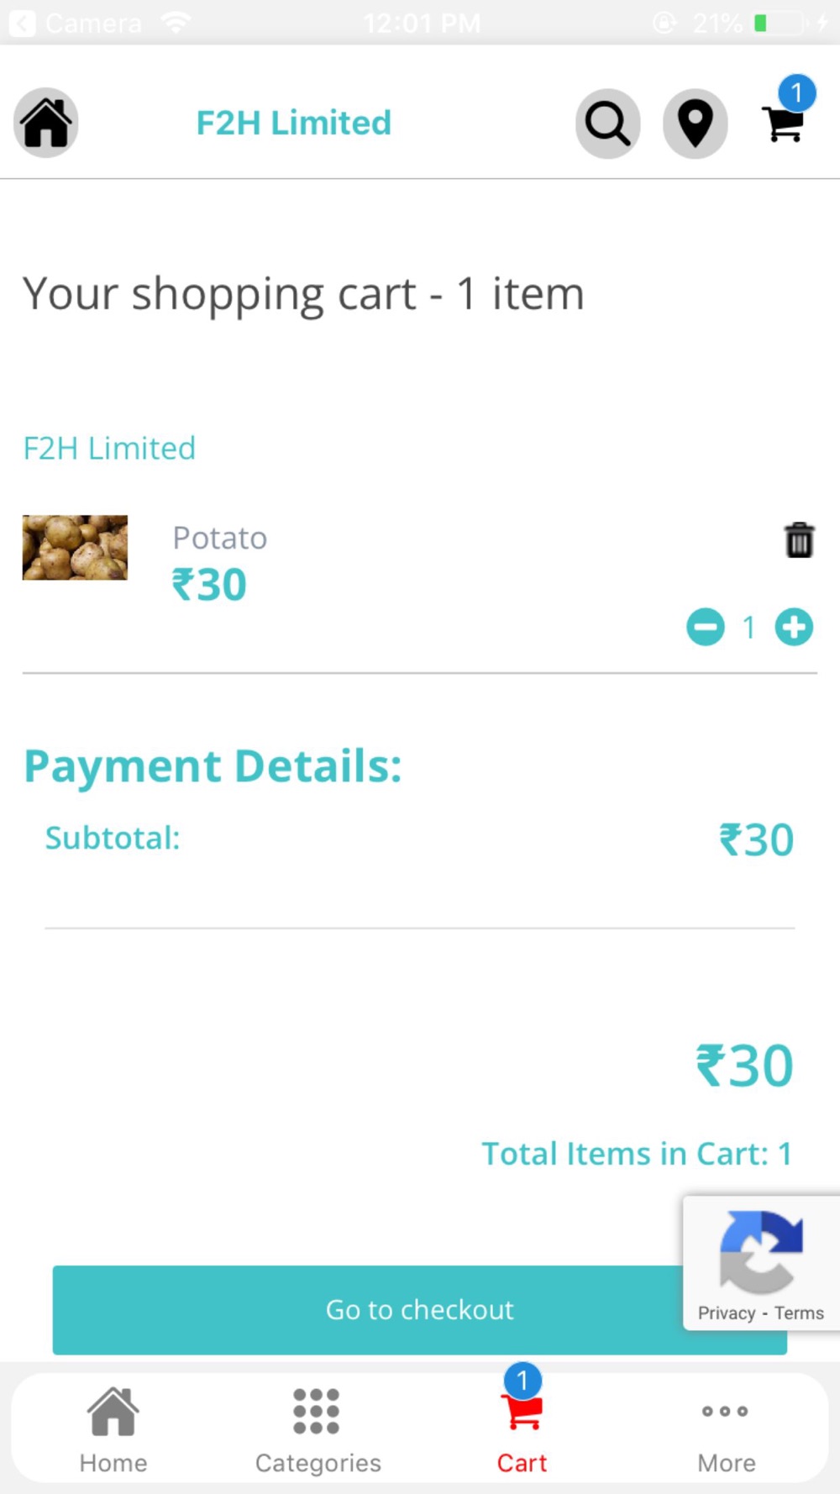Tap F2H Limited title in header
Screen dimensions: 840x1494
pos(294,123)
